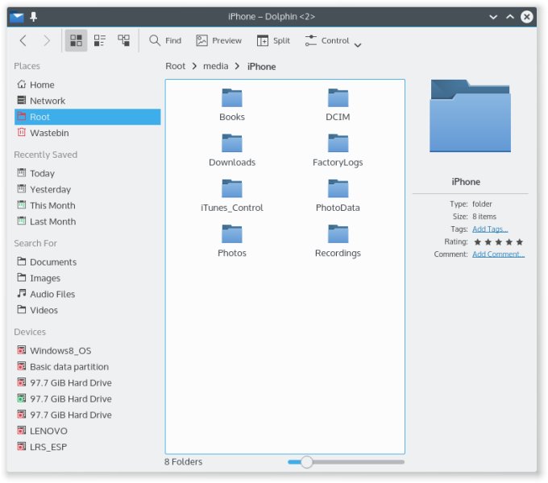Toggle the Preview button in toolbar
The height and width of the screenshot is (483, 548).
(218, 40)
